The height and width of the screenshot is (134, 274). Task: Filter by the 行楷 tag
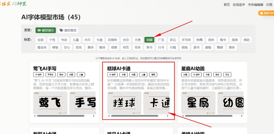coord(173,47)
